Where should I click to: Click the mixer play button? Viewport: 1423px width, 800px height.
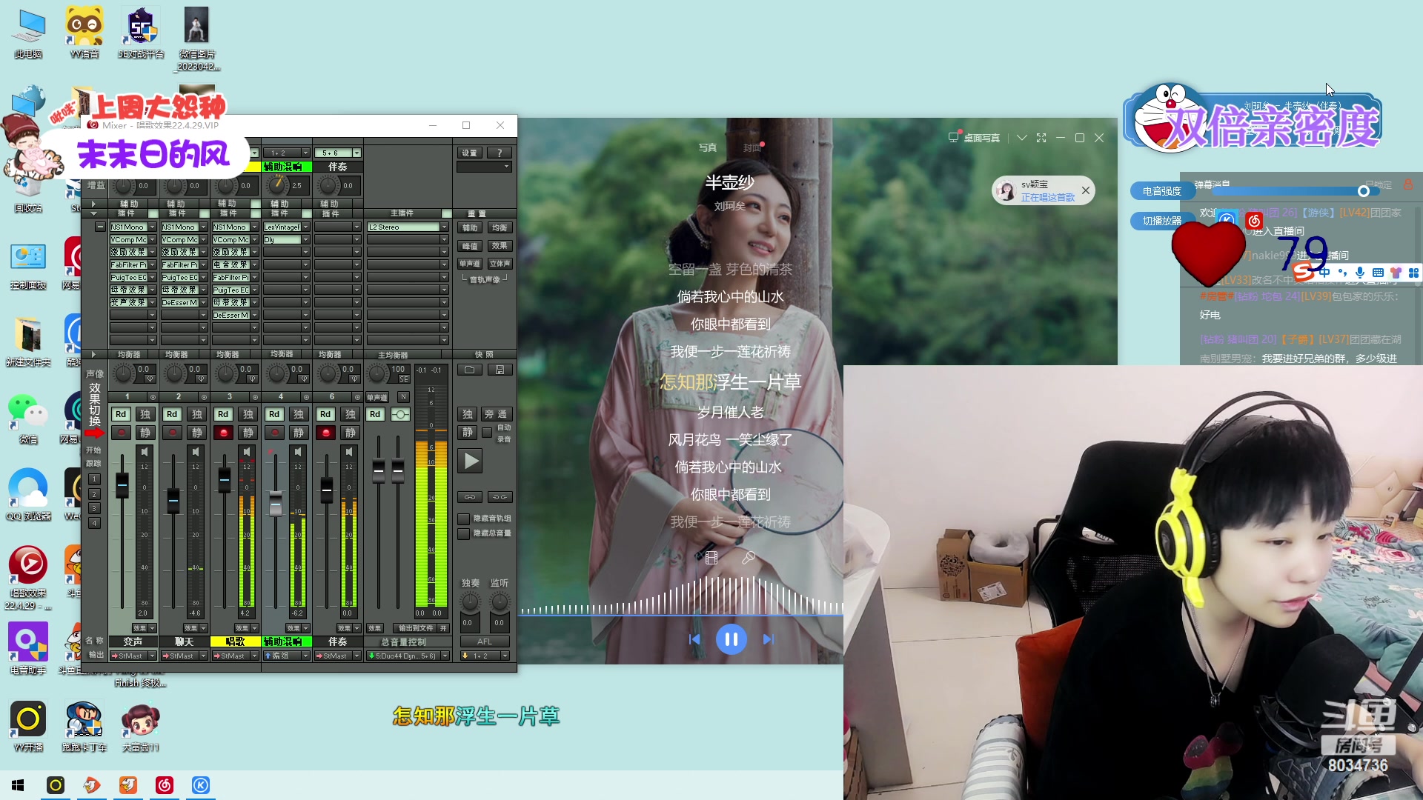tap(471, 461)
